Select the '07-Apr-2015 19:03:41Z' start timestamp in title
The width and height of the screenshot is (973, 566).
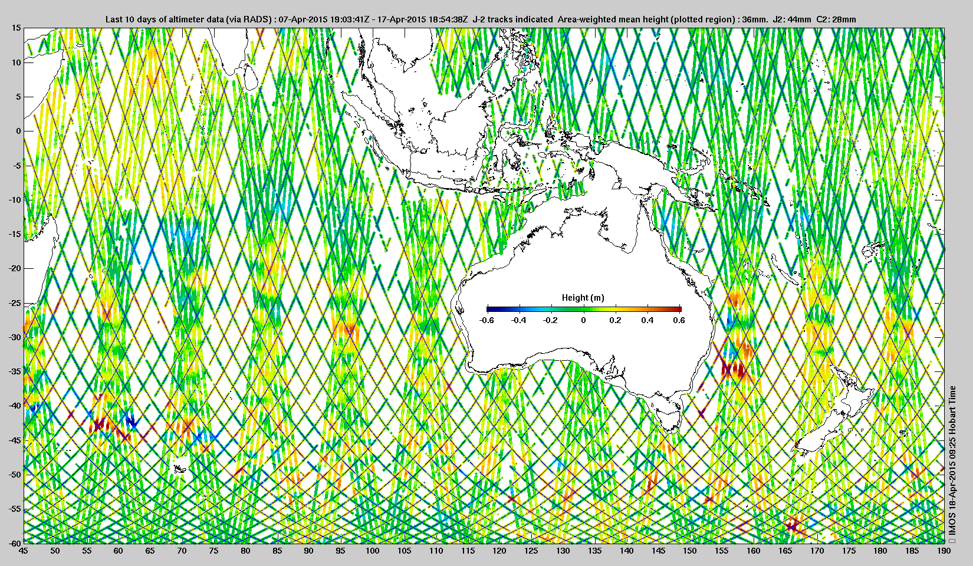tap(324, 19)
